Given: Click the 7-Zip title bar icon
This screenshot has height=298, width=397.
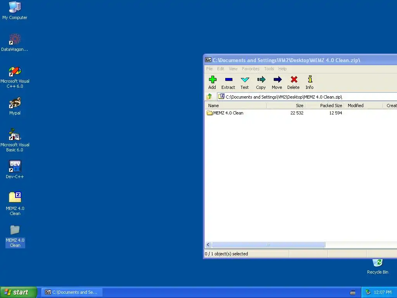Looking at the screenshot, I should click(x=208, y=60).
